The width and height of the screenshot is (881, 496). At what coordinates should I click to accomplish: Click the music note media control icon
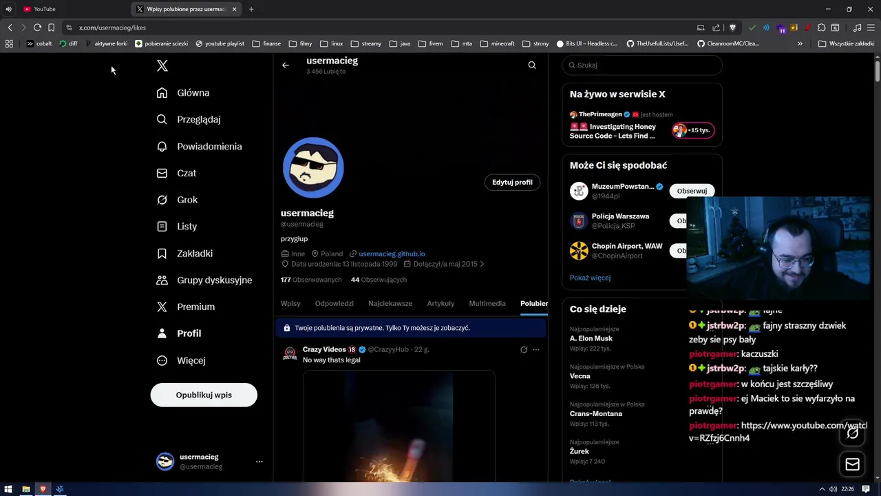tap(857, 28)
